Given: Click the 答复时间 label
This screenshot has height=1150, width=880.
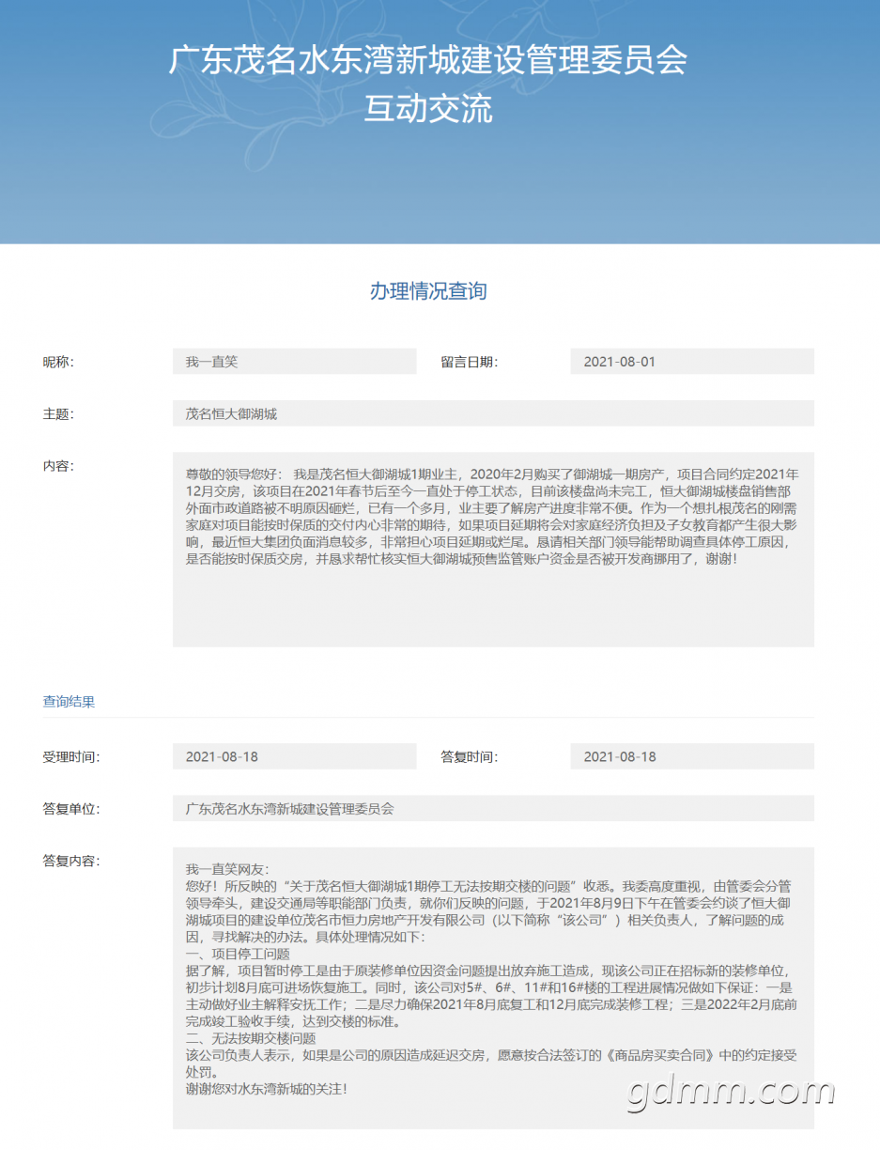Looking at the screenshot, I should 469,757.
